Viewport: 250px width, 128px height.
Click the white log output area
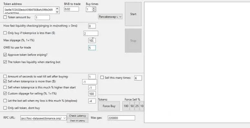197,62
